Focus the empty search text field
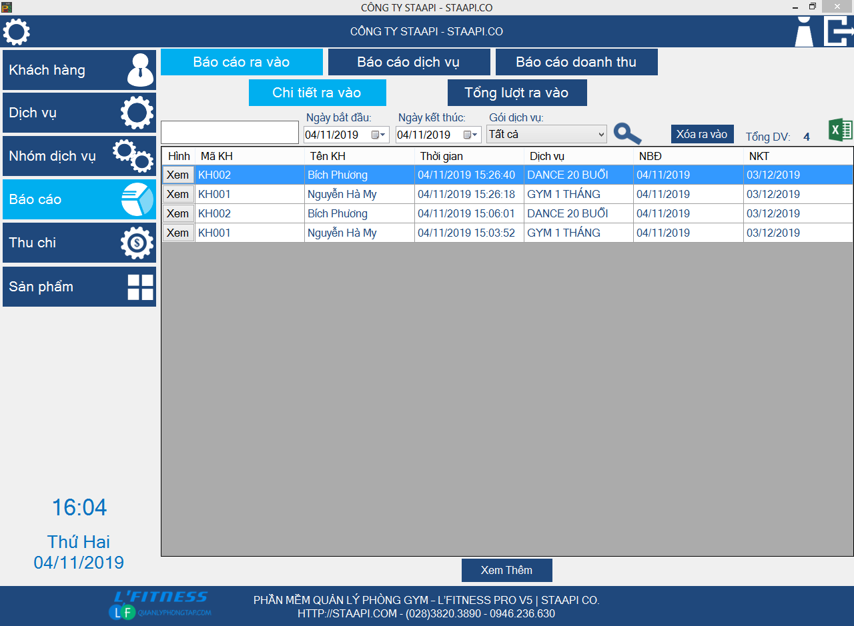 coord(230,132)
